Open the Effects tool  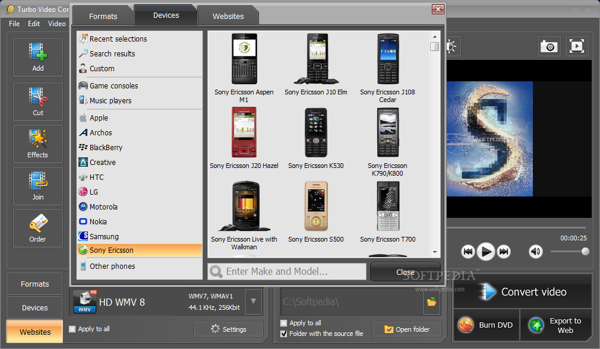(x=38, y=144)
